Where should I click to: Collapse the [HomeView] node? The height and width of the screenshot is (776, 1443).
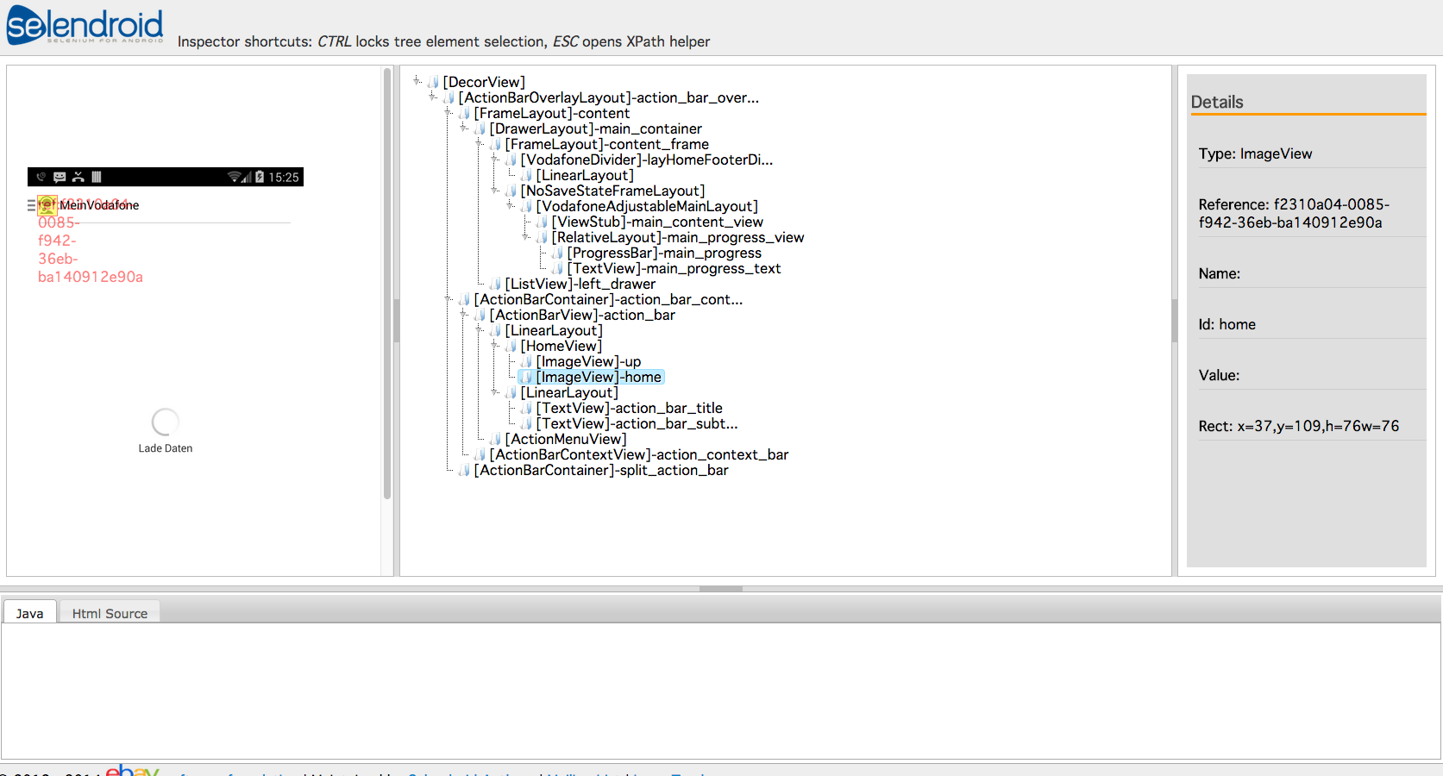[x=495, y=344]
